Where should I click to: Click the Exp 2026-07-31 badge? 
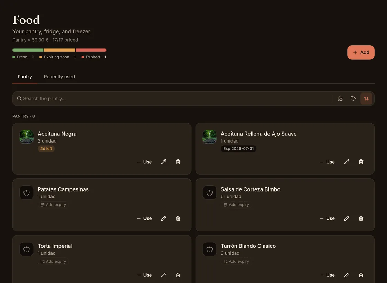pyautogui.click(x=238, y=149)
